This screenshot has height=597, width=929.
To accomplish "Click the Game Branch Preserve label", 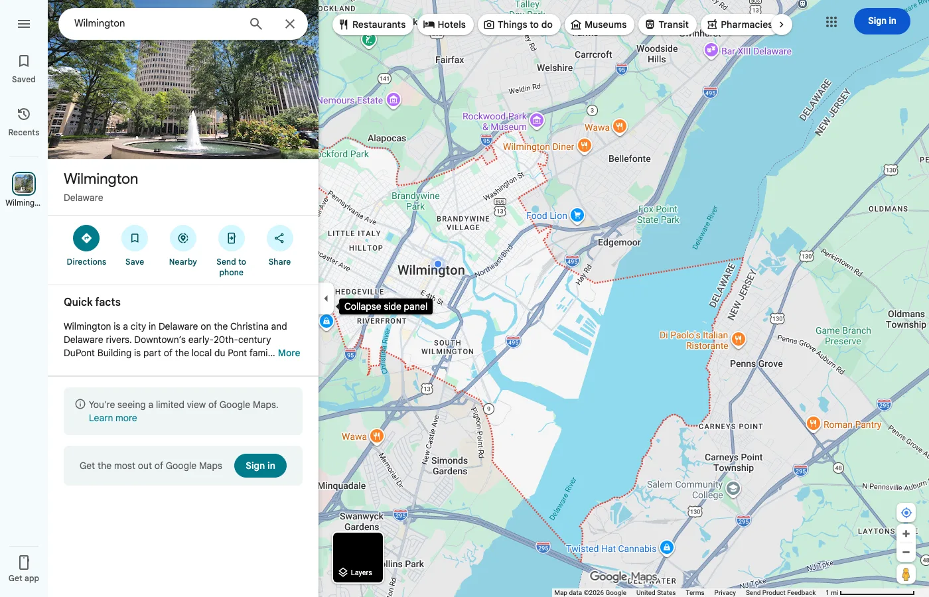I will pos(843,336).
